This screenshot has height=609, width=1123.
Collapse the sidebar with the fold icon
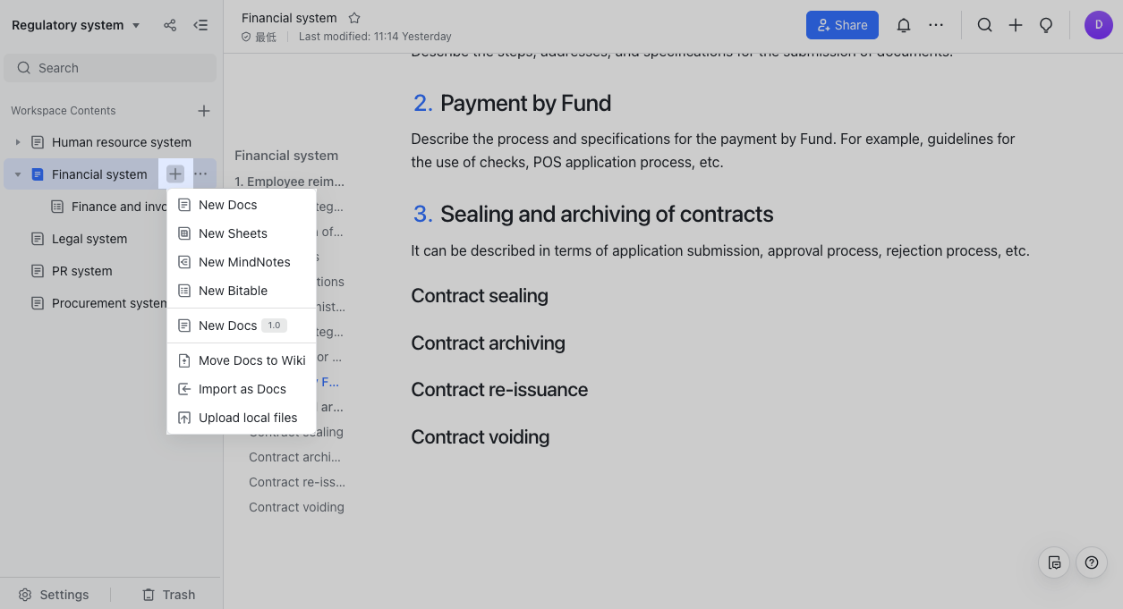[201, 25]
